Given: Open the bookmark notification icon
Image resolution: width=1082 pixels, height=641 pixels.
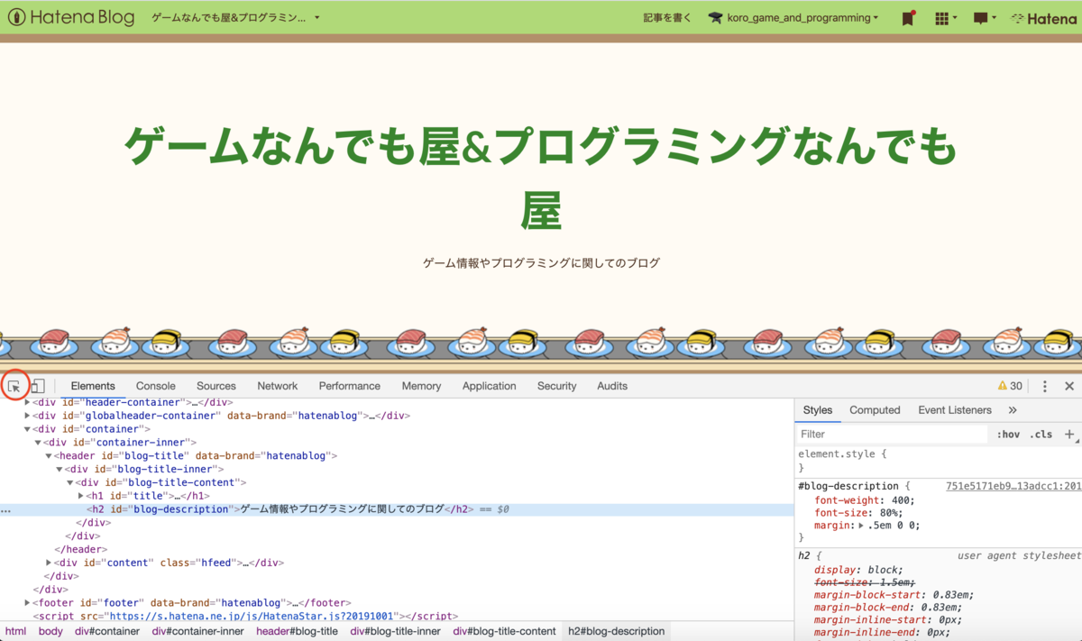Looking at the screenshot, I should point(908,18).
